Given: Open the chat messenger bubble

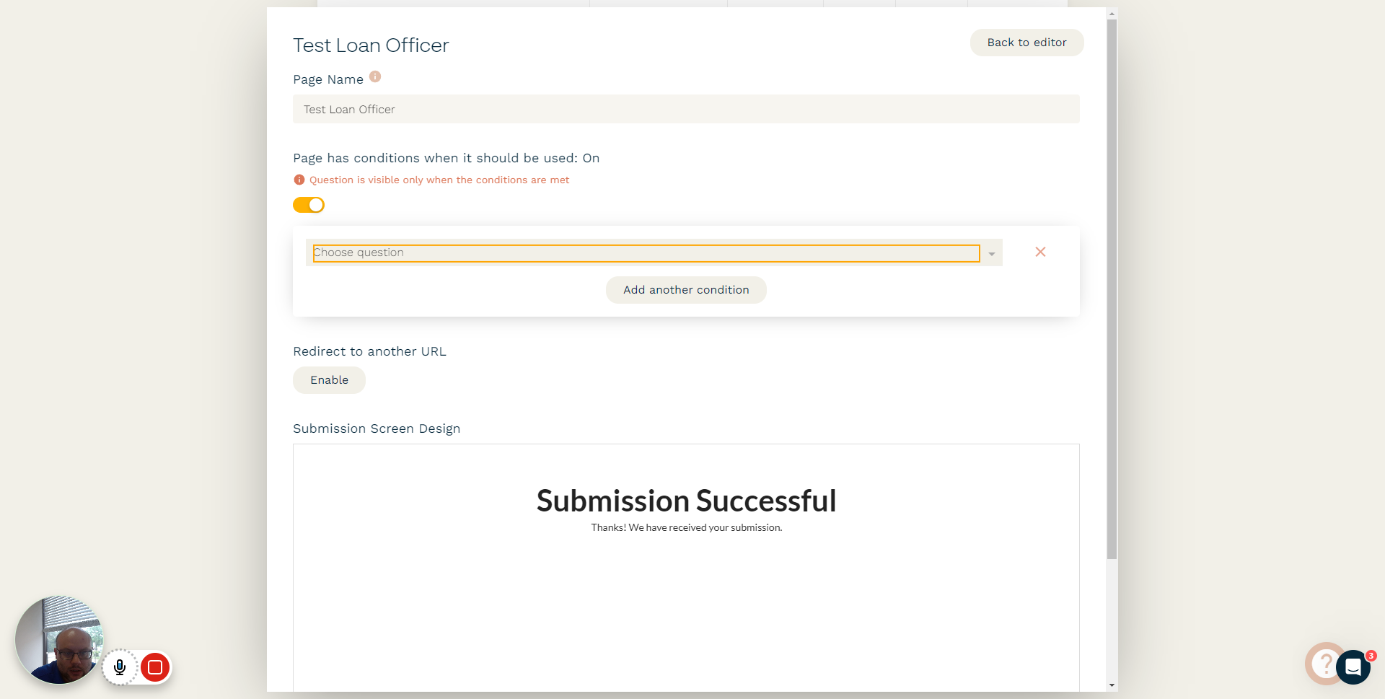Looking at the screenshot, I should [1353, 667].
